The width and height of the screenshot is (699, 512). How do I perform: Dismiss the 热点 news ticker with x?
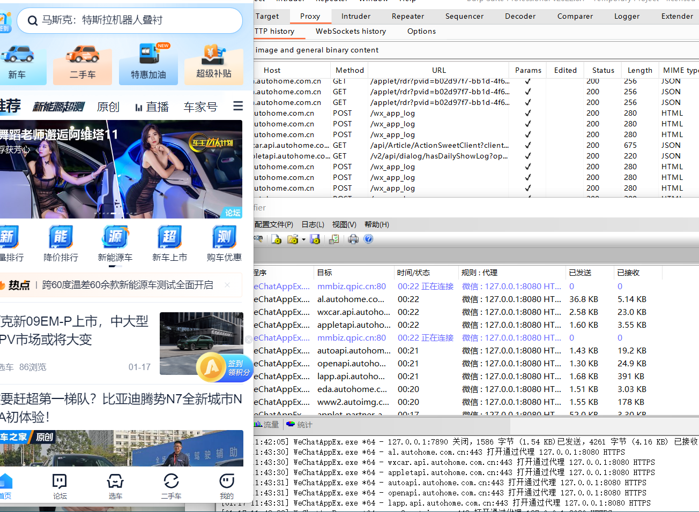(x=227, y=285)
